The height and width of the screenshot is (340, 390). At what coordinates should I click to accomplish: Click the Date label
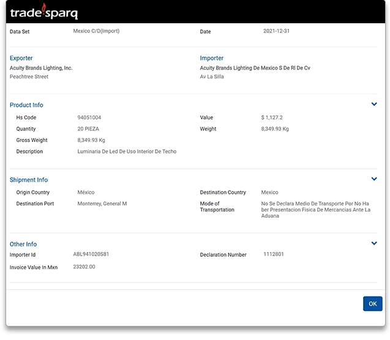tap(205, 32)
